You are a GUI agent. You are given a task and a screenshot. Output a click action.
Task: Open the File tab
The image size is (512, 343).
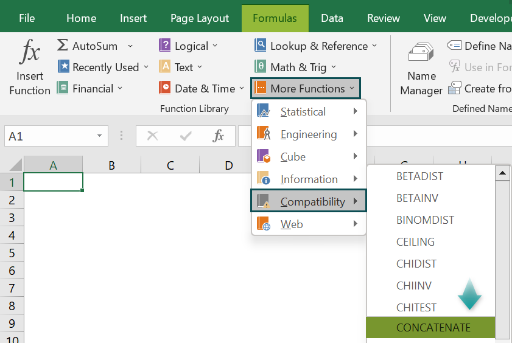[x=27, y=18]
